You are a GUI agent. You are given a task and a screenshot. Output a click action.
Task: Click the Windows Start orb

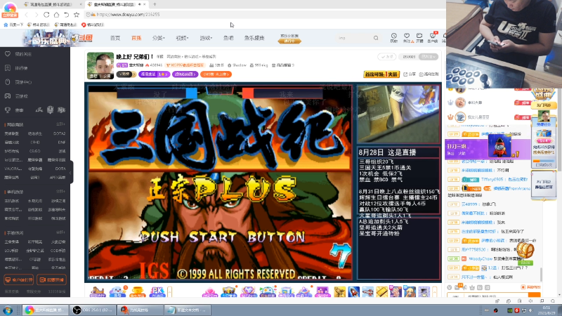(x=8, y=310)
